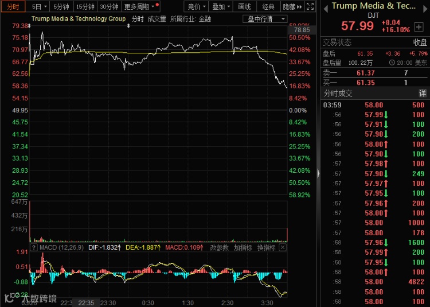Click the MACD (12,26,9) indicator label
The image size is (430, 307).
coord(62,247)
